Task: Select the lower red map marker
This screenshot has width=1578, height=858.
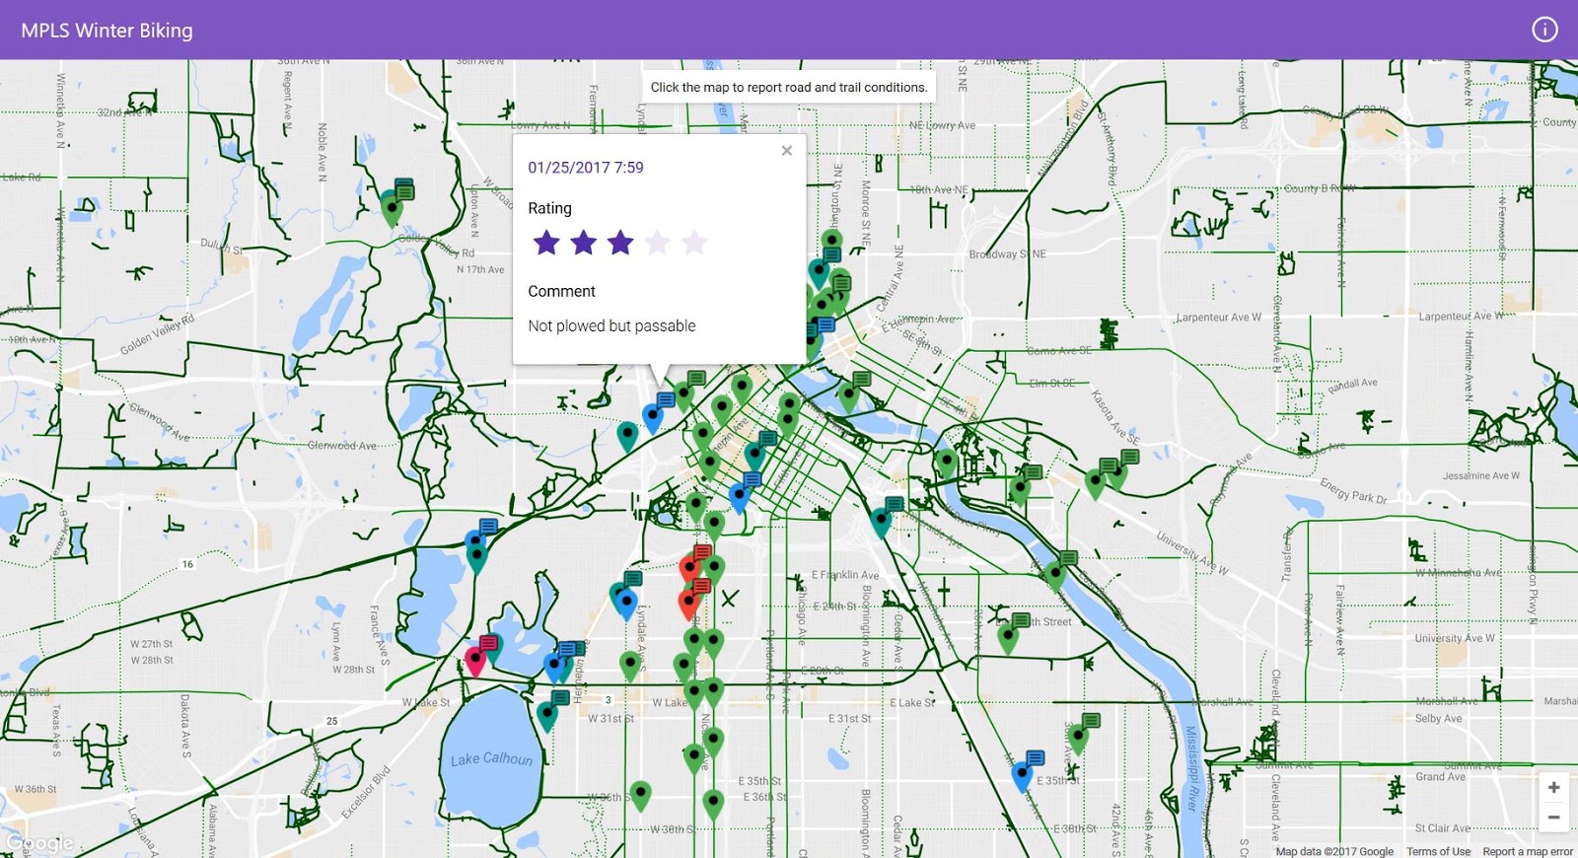Action: click(689, 603)
